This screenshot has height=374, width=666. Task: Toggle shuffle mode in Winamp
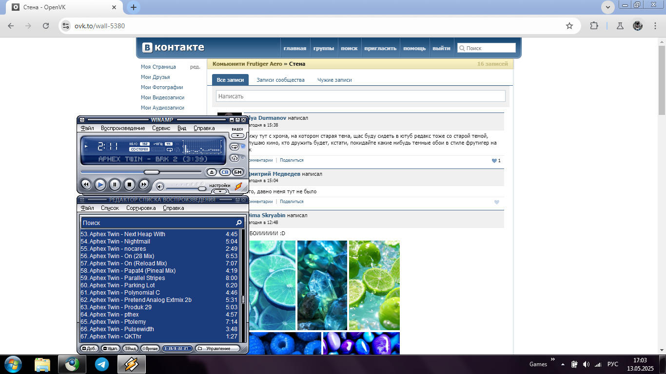coord(235,157)
